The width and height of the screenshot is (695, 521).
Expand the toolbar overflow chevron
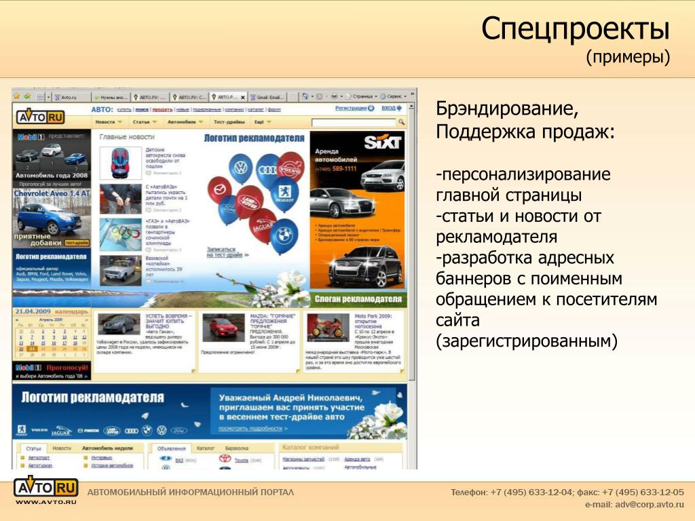412,94
